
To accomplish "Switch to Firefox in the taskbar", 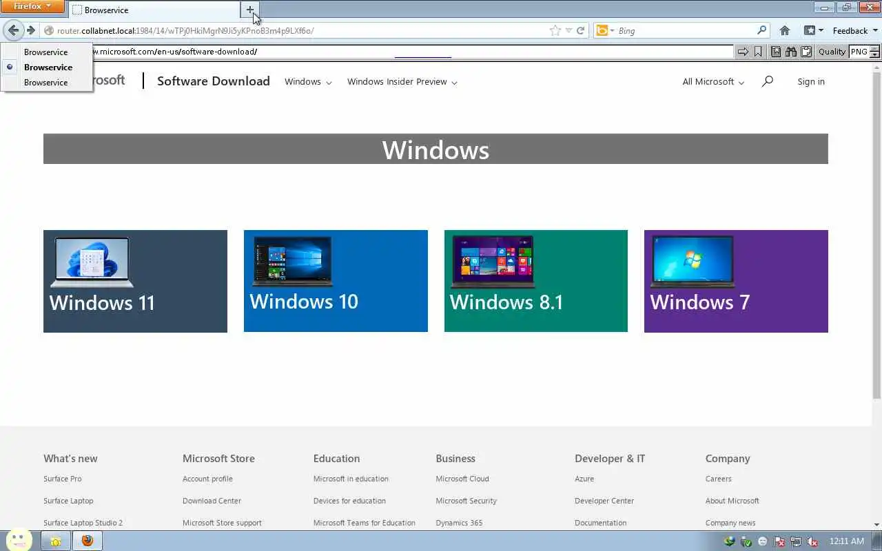I will (87, 541).
